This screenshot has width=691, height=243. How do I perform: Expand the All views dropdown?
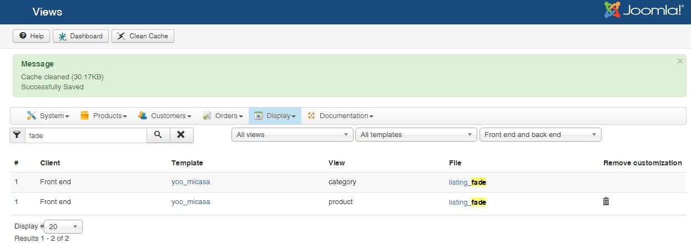point(292,135)
